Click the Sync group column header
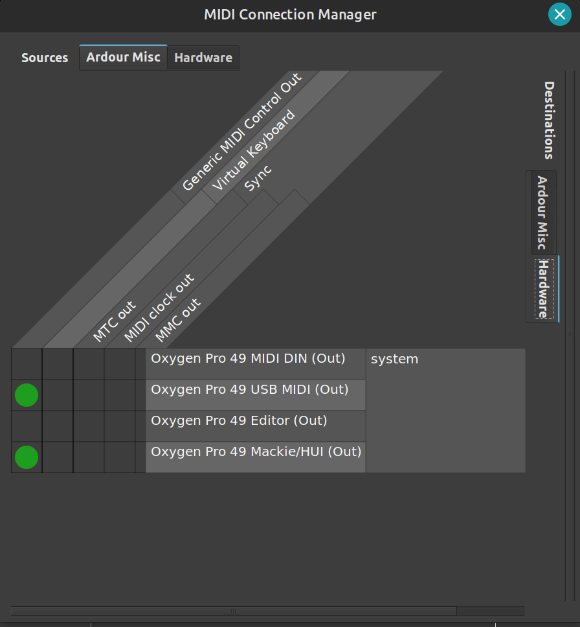Viewport: 580px width, 627px height. (258, 177)
